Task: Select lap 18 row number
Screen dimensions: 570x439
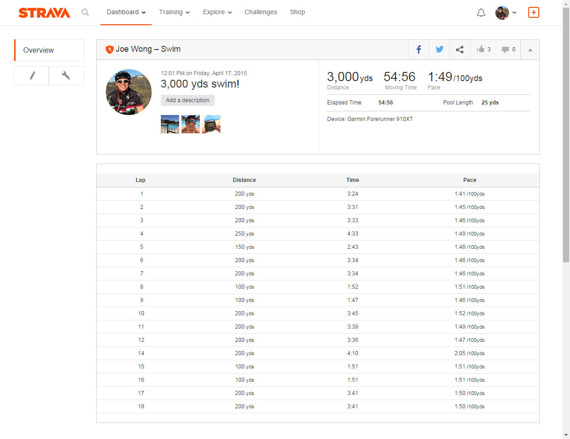Action: coord(141,406)
